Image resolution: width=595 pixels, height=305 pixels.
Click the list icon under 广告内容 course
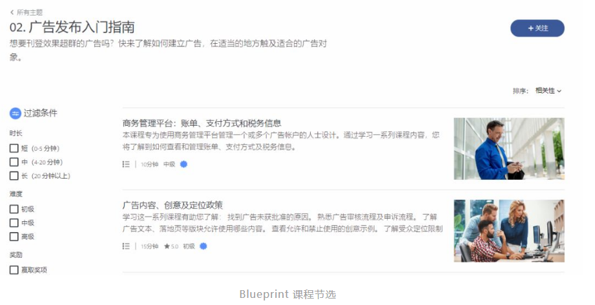point(126,246)
